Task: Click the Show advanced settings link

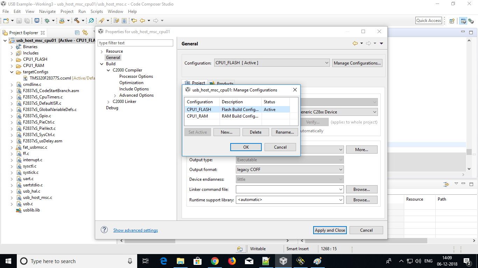Action: pos(135,230)
